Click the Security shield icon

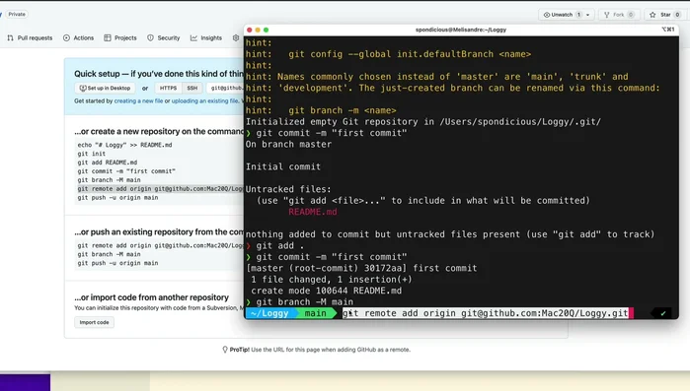[x=150, y=38]
